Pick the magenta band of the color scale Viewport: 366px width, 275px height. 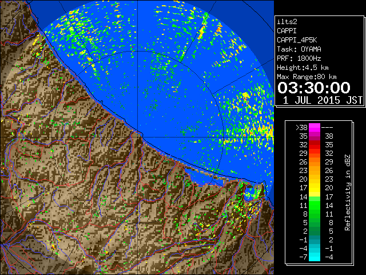click(x=315, y=128)
